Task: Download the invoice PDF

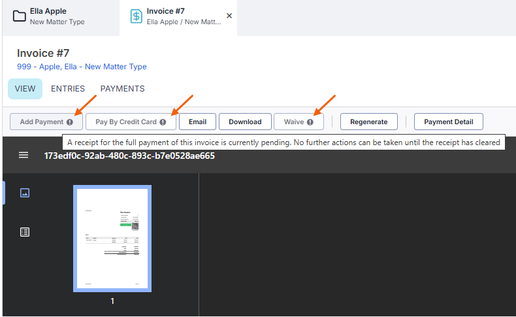Action: [x=245, y=122]
